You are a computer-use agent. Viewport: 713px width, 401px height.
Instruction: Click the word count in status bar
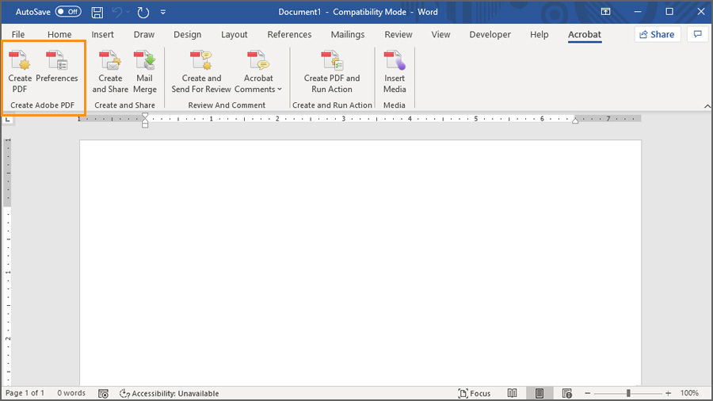point(71,393)
